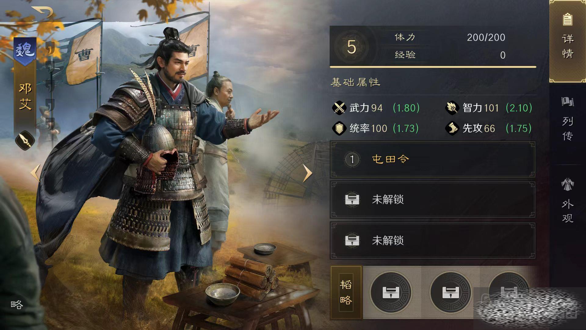Click the second locked 韬略 circle slot
Image resolution: width=586 pixels, height=330 pixels.
(x=450, y=292)
